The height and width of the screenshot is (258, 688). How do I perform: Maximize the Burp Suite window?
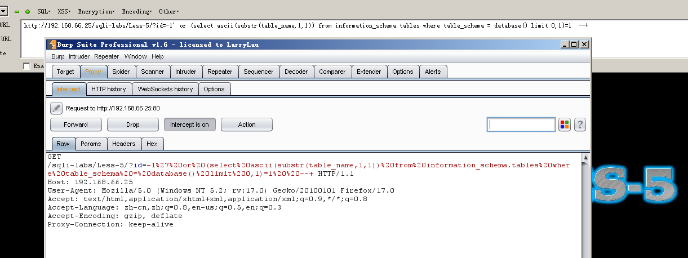(574, 45)
